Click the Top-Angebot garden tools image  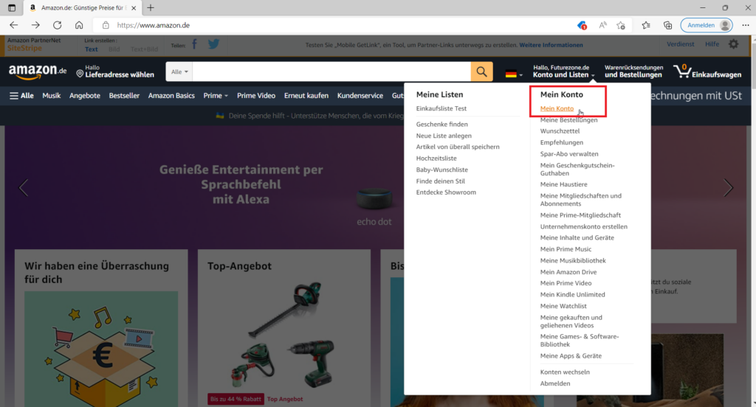284,335
